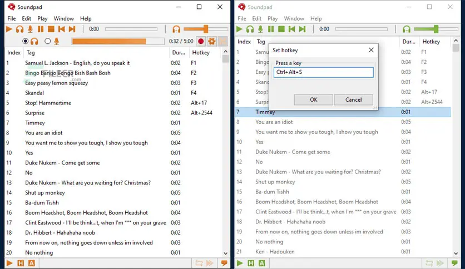Toggle the green A icon in bottom bar

(x=261, y=263)
